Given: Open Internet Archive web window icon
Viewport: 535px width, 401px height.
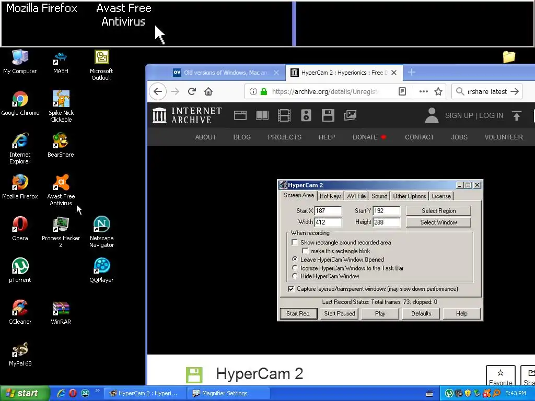Looking at the screenshot, I should [240, 115].
